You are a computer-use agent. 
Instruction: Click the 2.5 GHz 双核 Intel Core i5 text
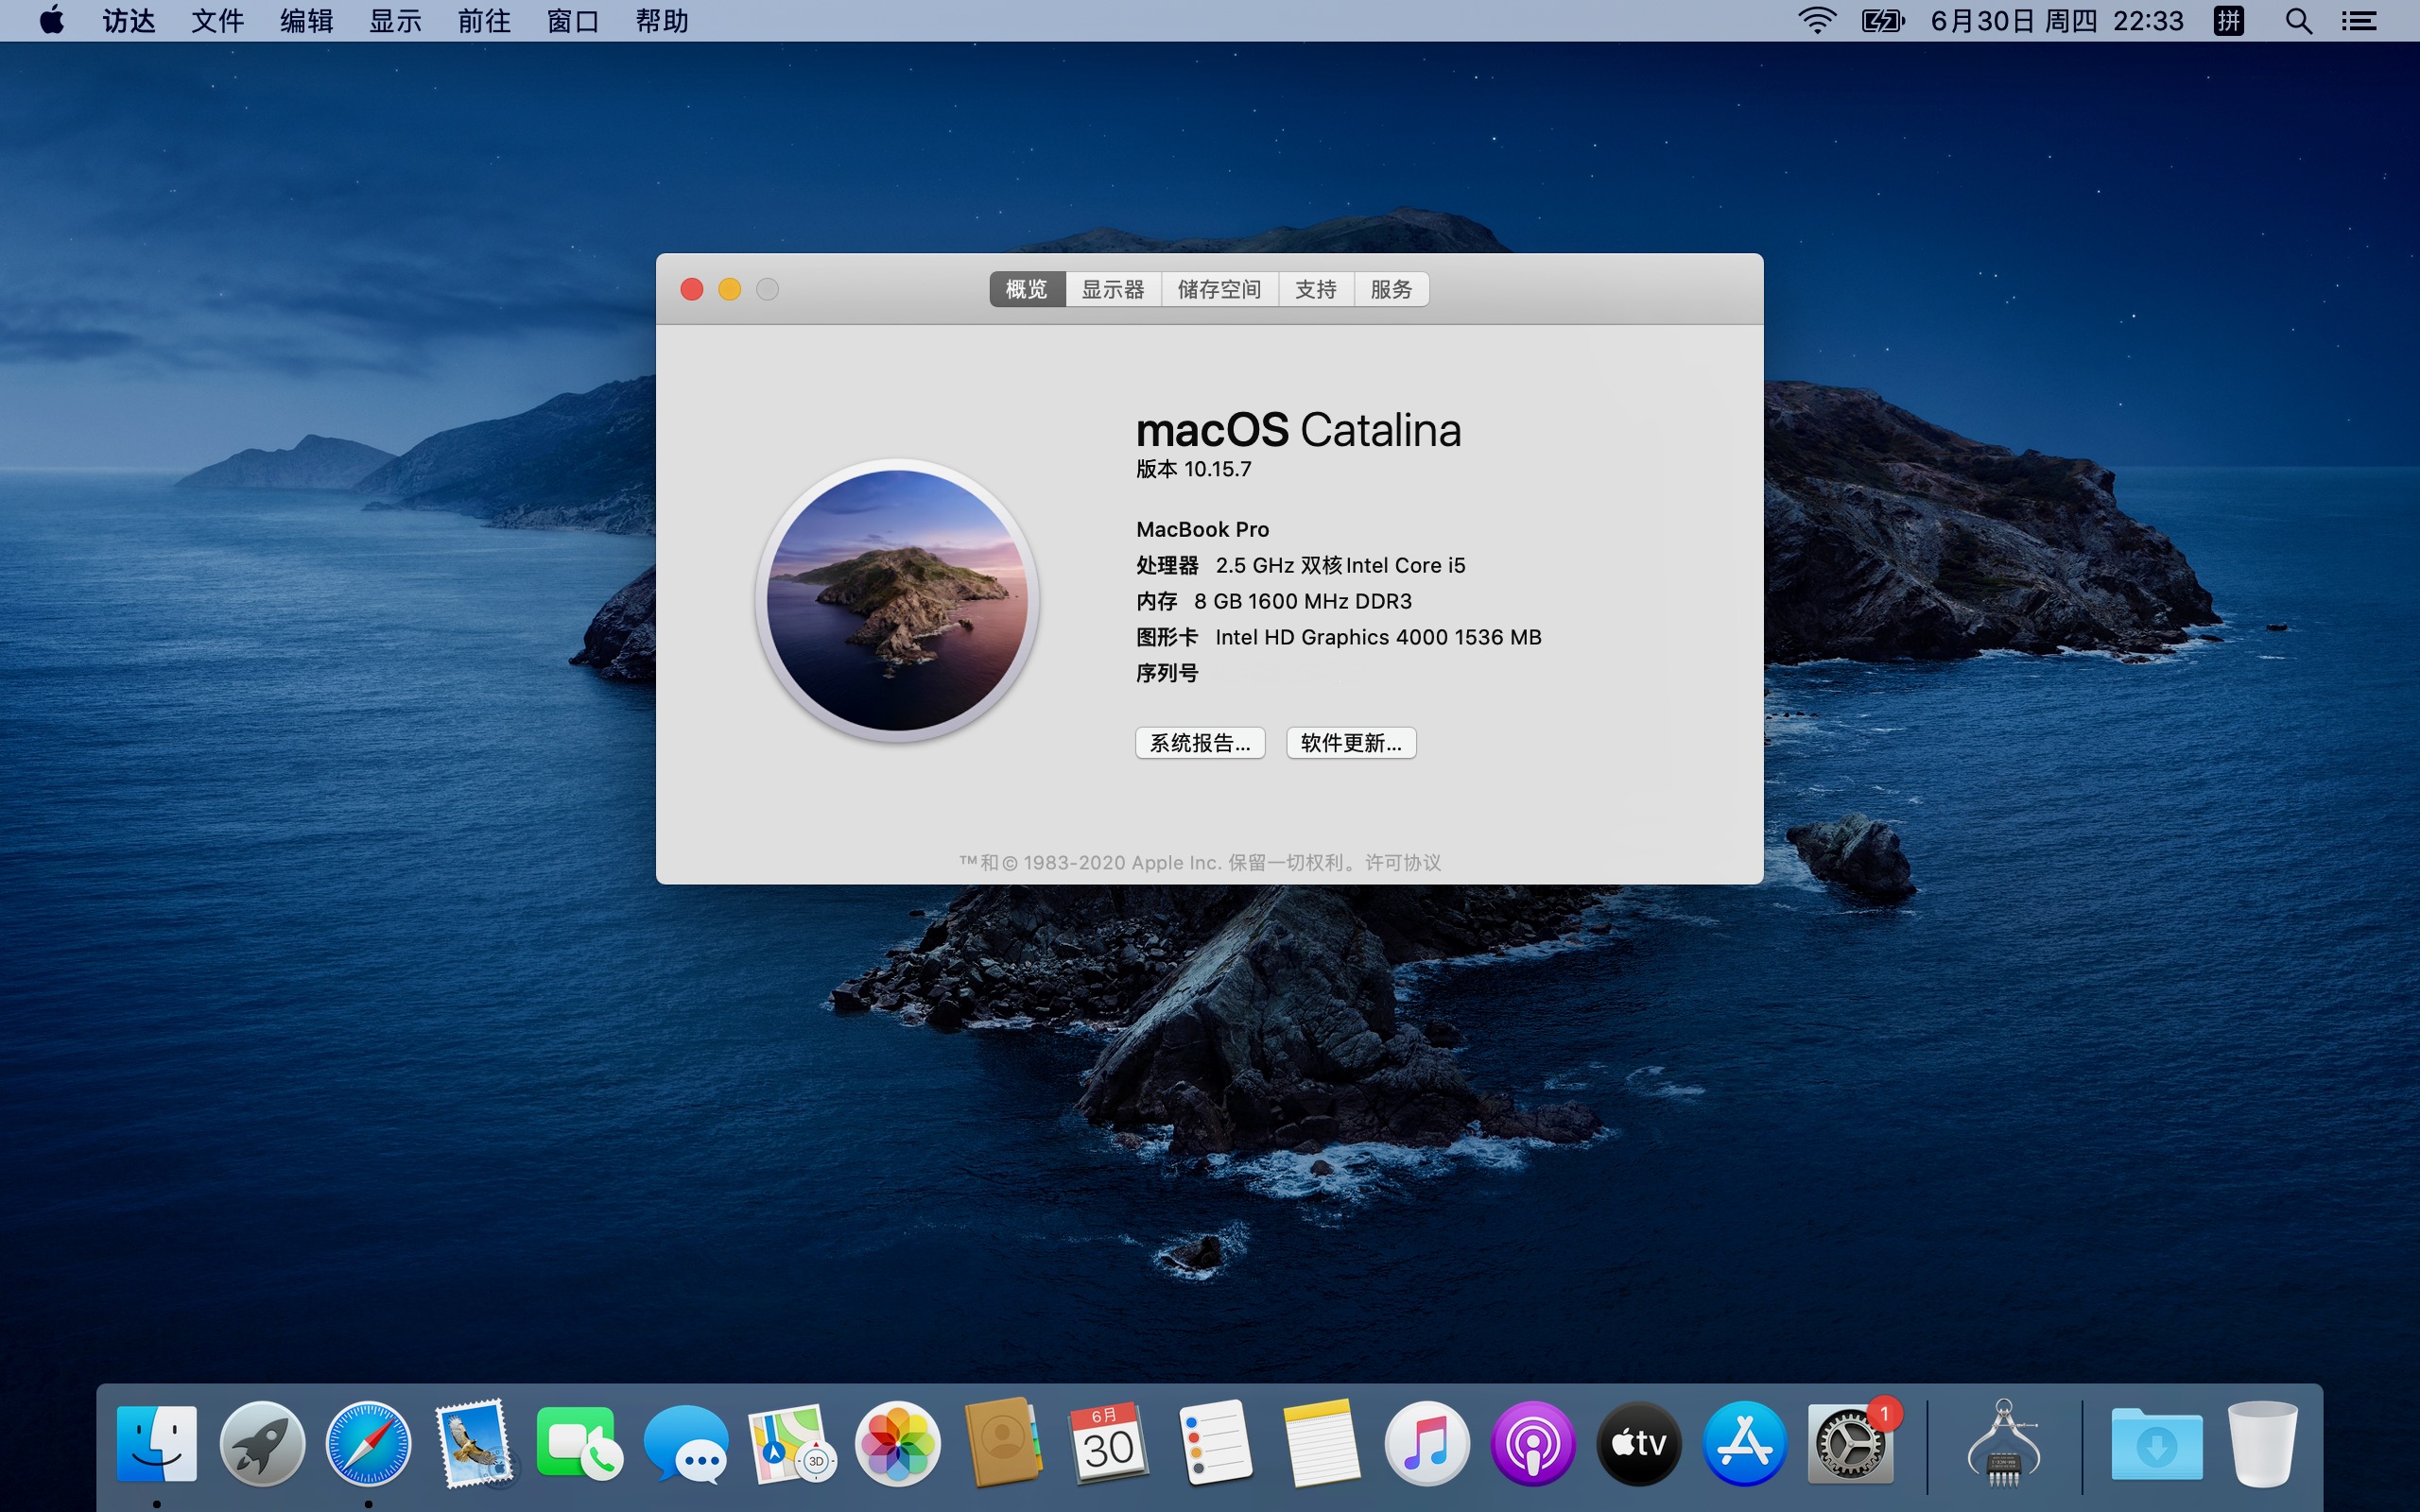click(1340, 565)
